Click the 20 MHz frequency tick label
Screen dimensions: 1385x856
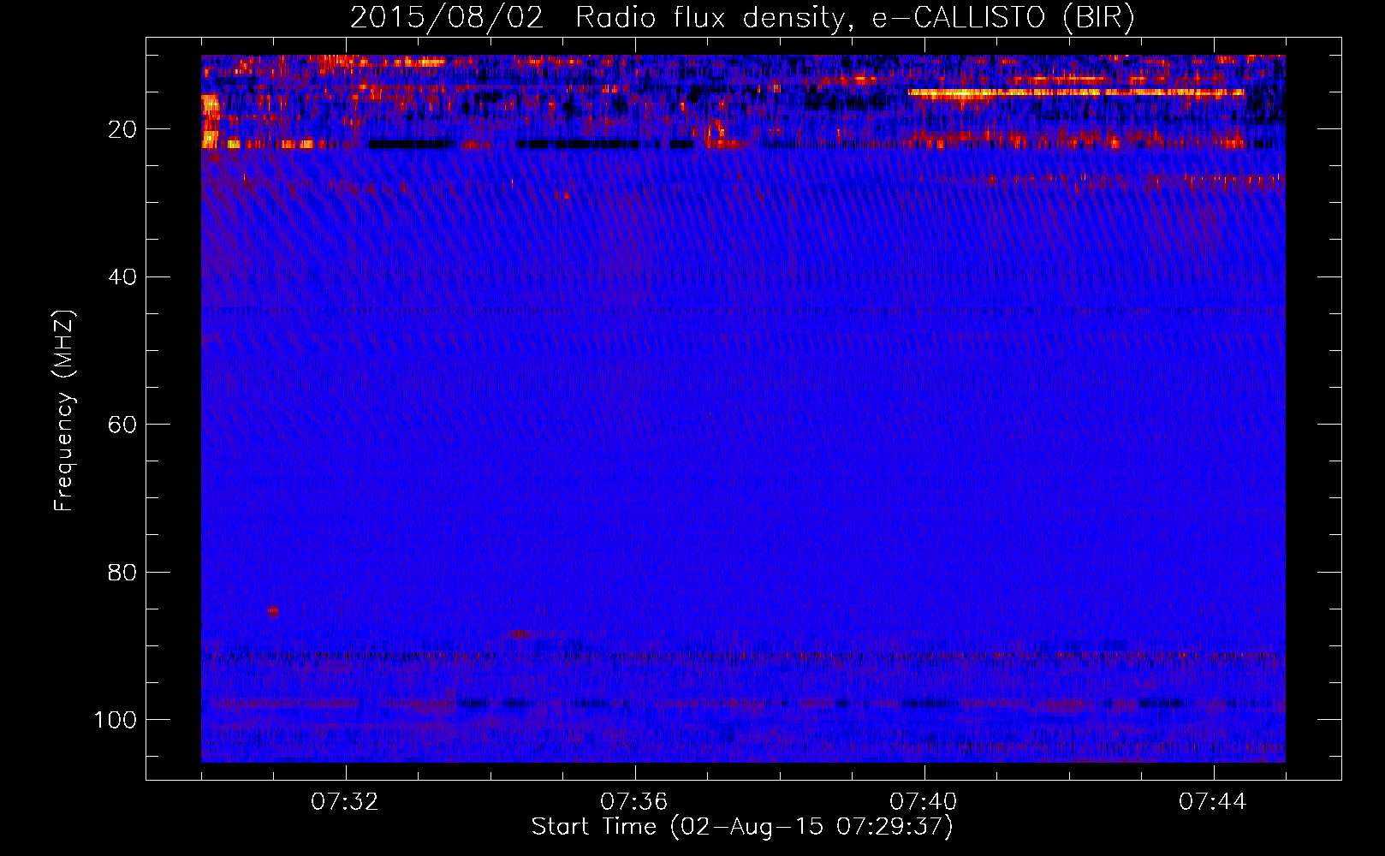pos(122,129)
